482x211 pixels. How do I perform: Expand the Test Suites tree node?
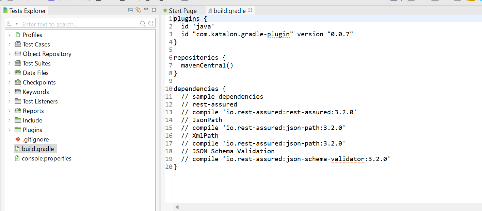coord(10,63)
